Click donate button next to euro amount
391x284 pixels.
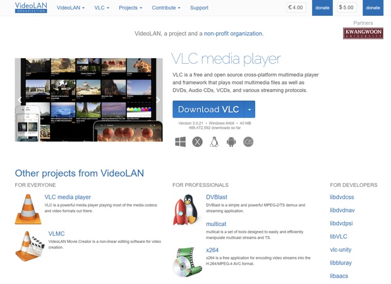[322, 8]
